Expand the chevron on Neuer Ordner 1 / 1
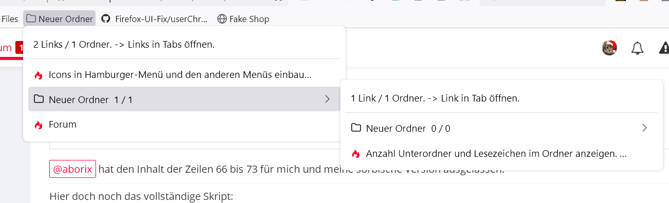669x203 pixels. coord(328,99)
